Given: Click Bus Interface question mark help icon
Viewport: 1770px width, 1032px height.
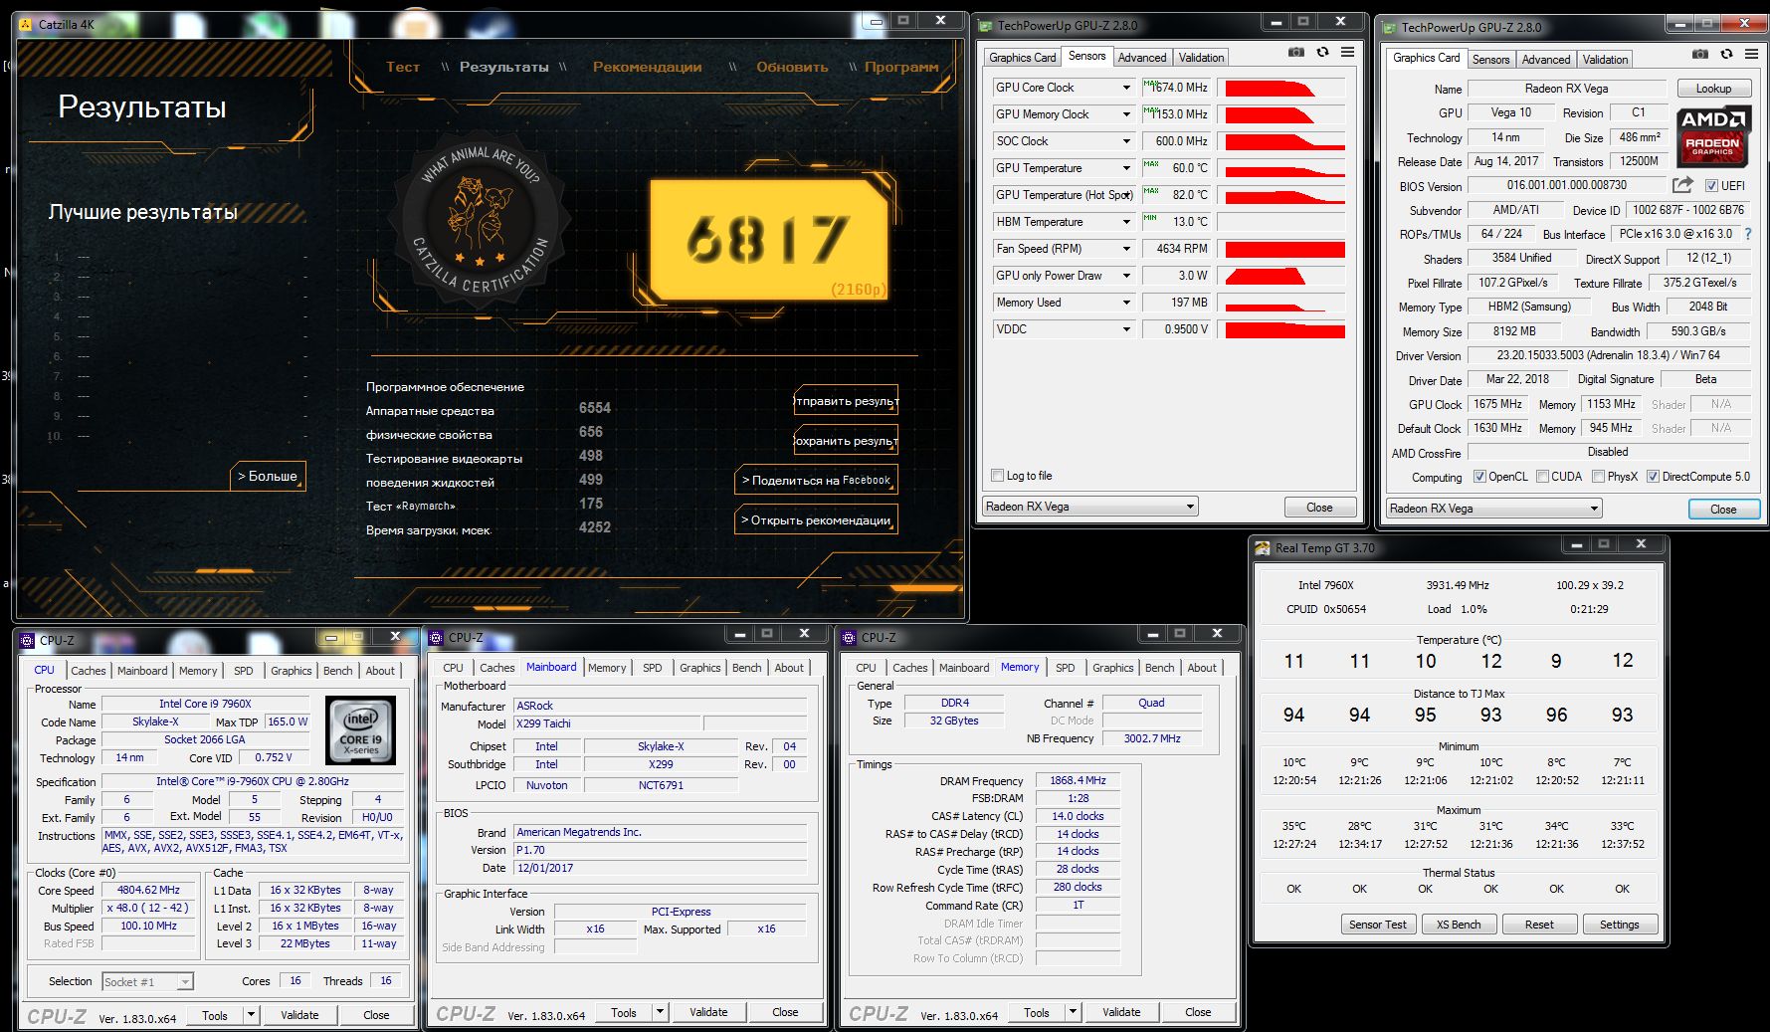Looking at the screenshot, I should pyautogui.click(x=1748, y=234).
